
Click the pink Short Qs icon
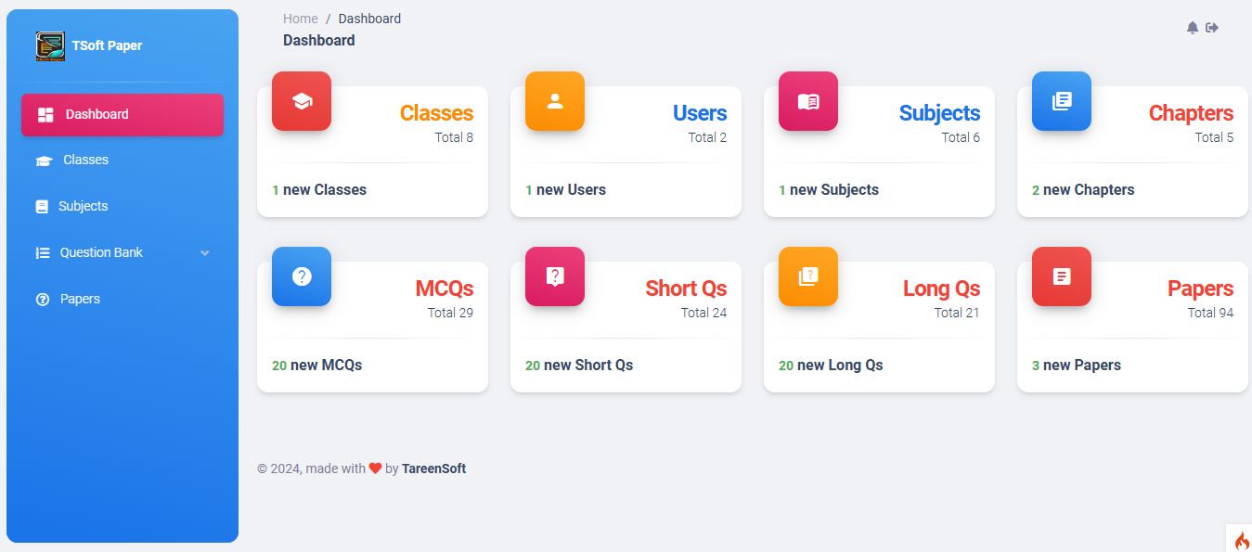tap(555, 276)
